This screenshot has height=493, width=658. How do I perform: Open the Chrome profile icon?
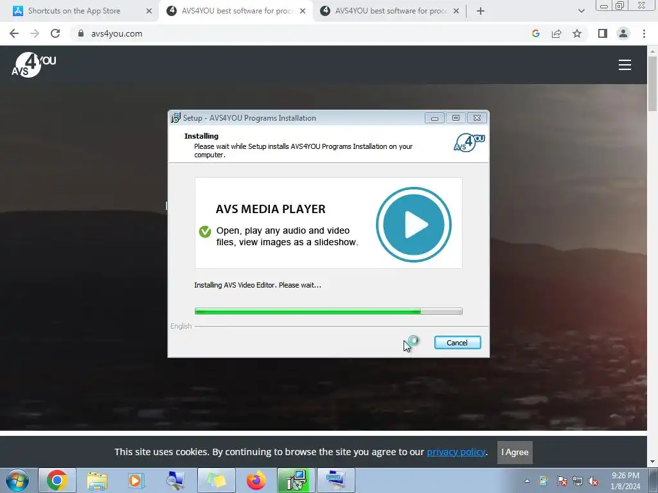[623, 33]
